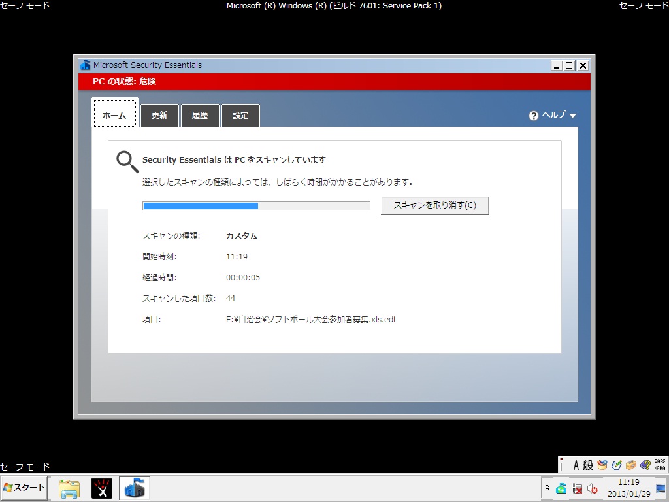Click the PC の状態: 危険 status banner
The image size is (669, 502).
(x=334, y=82)
